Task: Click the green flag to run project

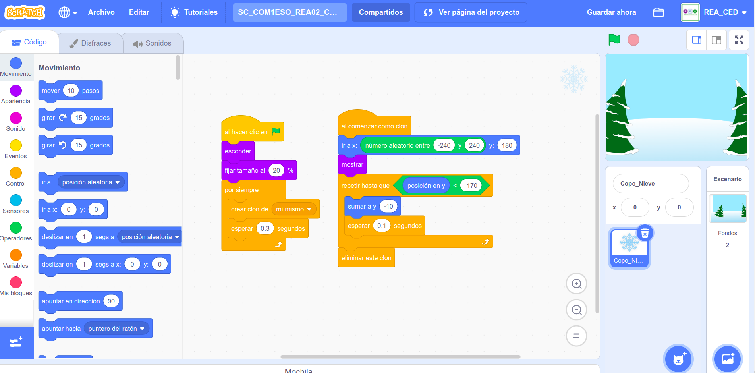Action: pyautogui.click(x=614, y=40)
